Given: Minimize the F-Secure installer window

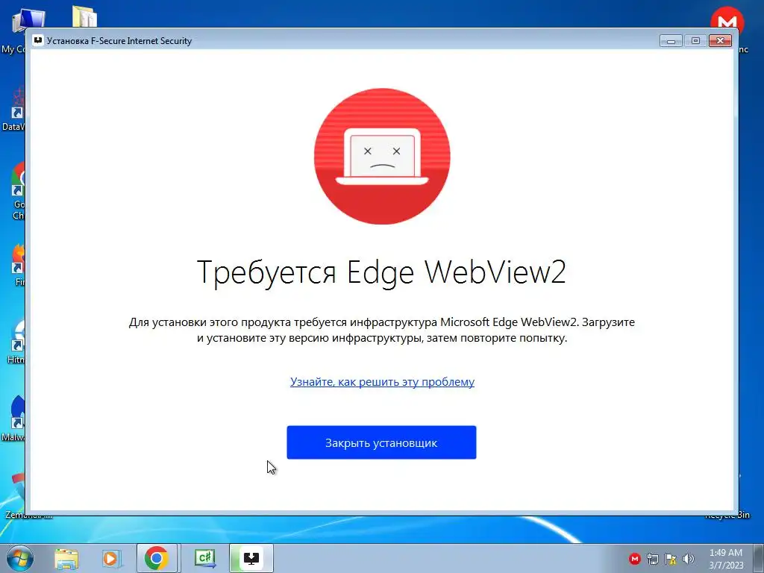Looking at the screenshot, I should click(x=671, y=41).
